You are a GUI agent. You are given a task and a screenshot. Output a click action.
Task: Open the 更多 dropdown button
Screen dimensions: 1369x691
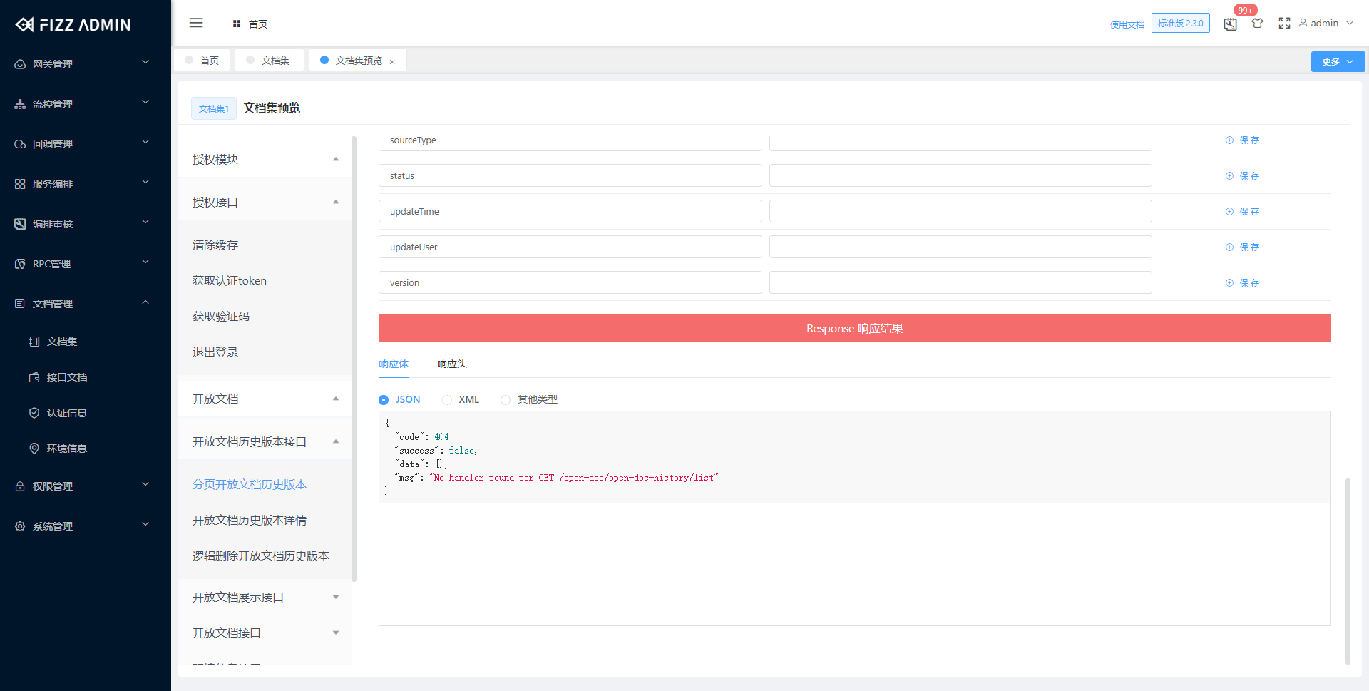point(1337,62)
